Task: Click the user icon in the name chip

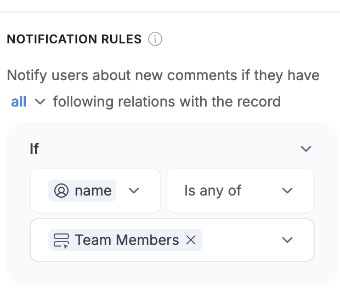Action: point(61,191)
